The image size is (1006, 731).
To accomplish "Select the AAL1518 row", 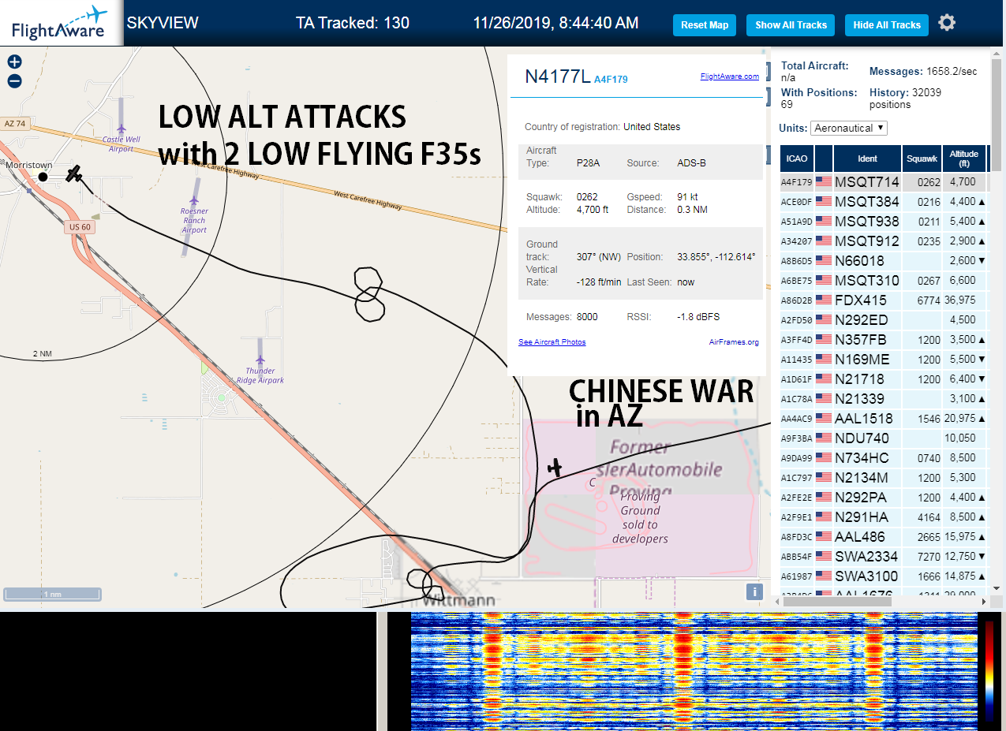I will [x=884, y=418].
